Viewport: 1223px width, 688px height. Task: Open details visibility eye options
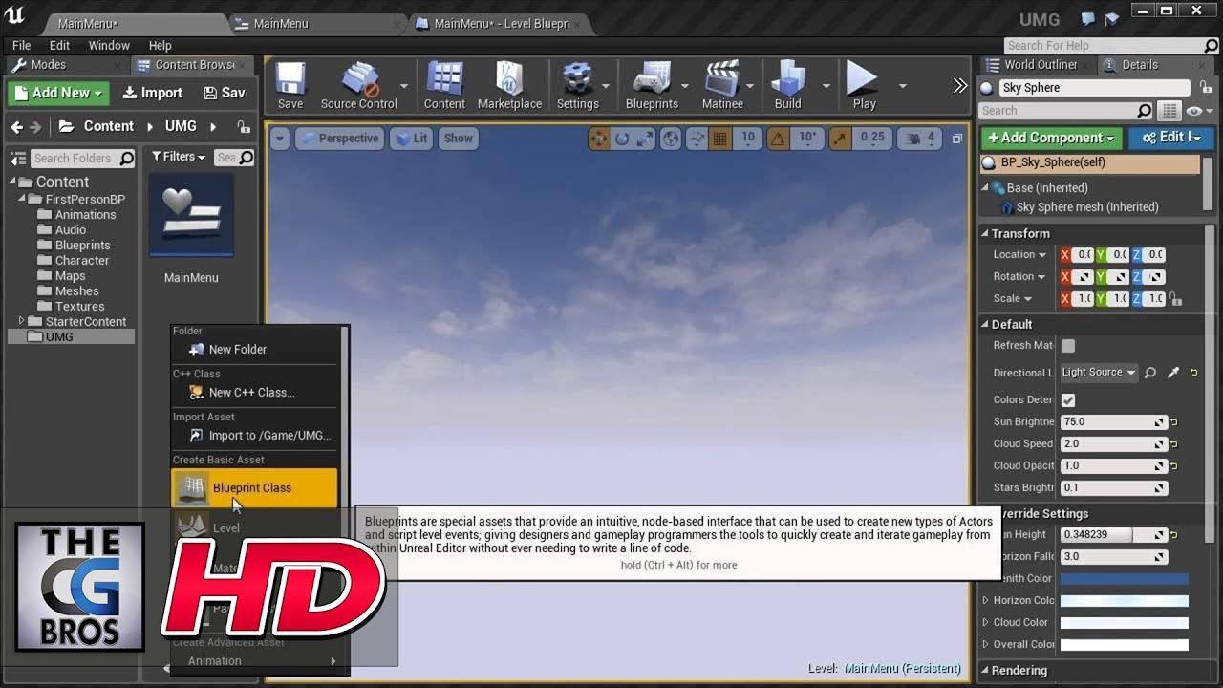coord(1197,111)
